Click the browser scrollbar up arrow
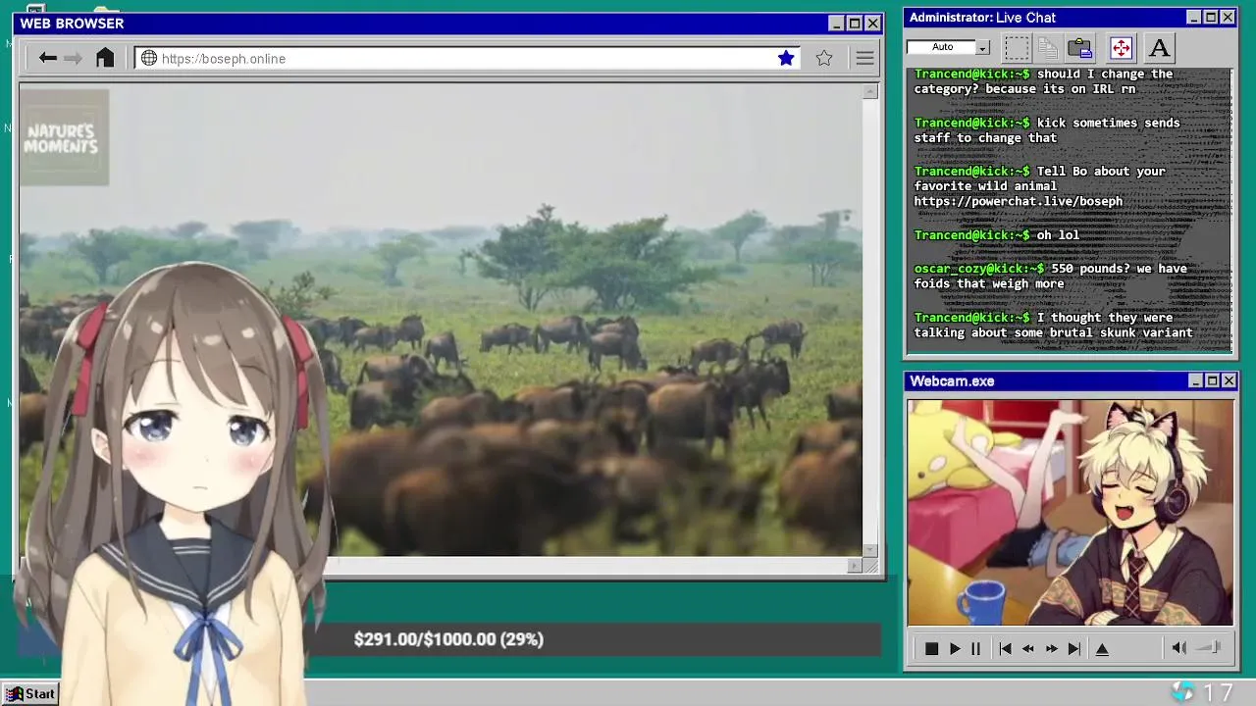This screenshot has height=706, width=1256. (870, 92)
